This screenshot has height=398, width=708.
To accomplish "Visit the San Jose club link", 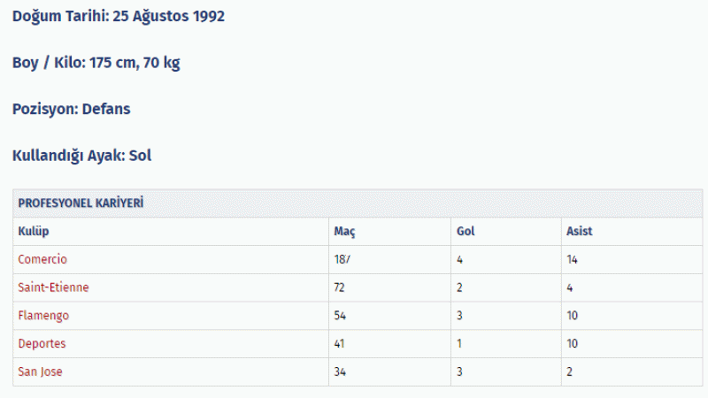I will (40, 371).
